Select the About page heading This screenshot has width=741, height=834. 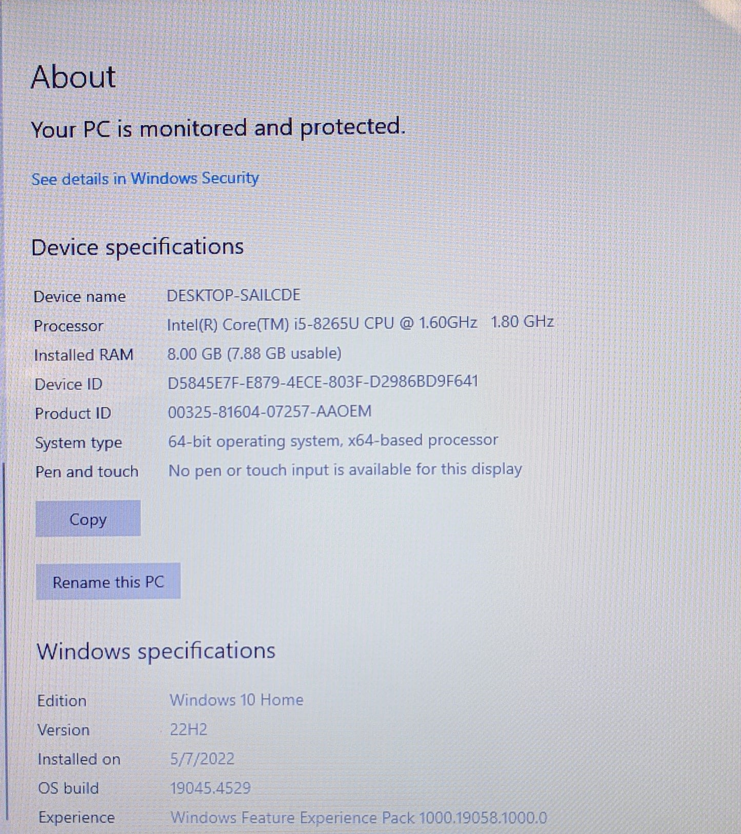(x=73, y=77)
